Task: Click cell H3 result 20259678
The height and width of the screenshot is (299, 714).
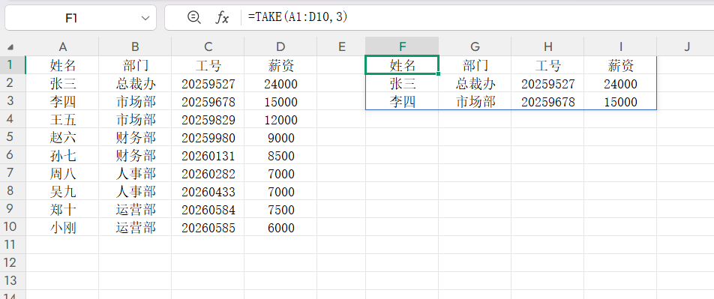Action: pos(547,101)
